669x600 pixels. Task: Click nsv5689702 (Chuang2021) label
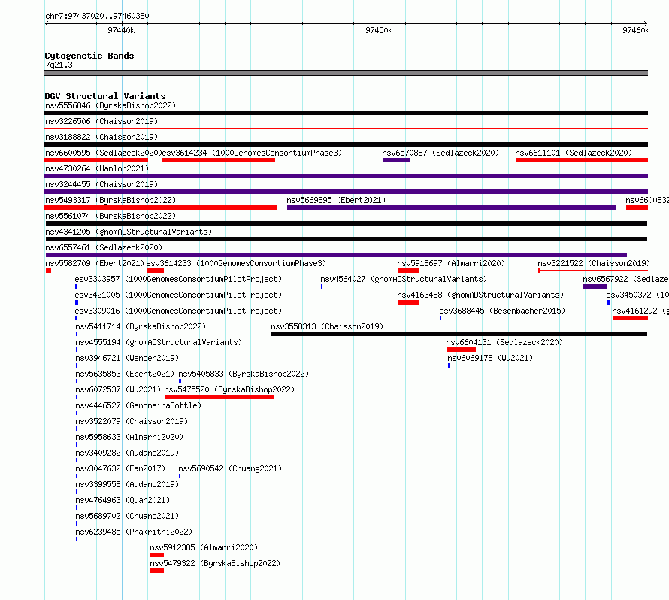pos(127,516)
